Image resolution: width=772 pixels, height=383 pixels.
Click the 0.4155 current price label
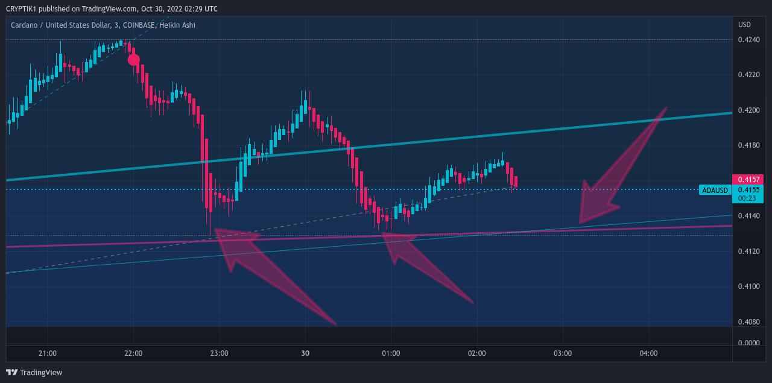tap(747, 189)
